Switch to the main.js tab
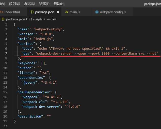161x129 pixels. coord(75,12)
